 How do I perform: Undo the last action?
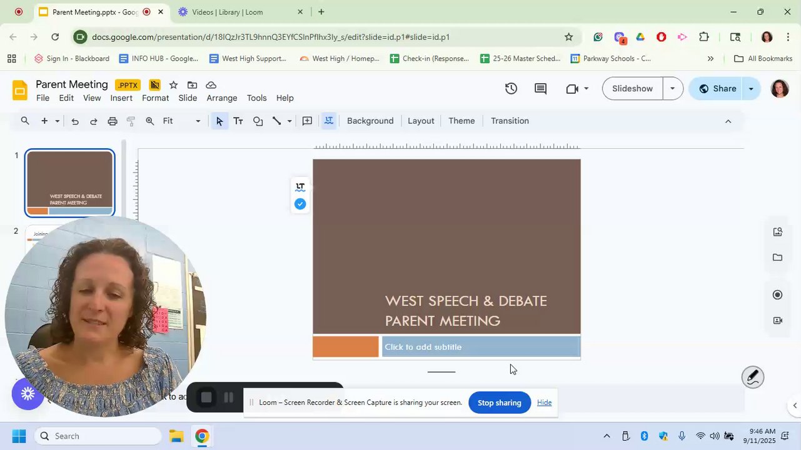75,121
